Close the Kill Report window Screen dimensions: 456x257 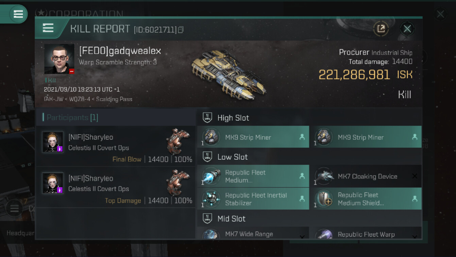[407, 29]
